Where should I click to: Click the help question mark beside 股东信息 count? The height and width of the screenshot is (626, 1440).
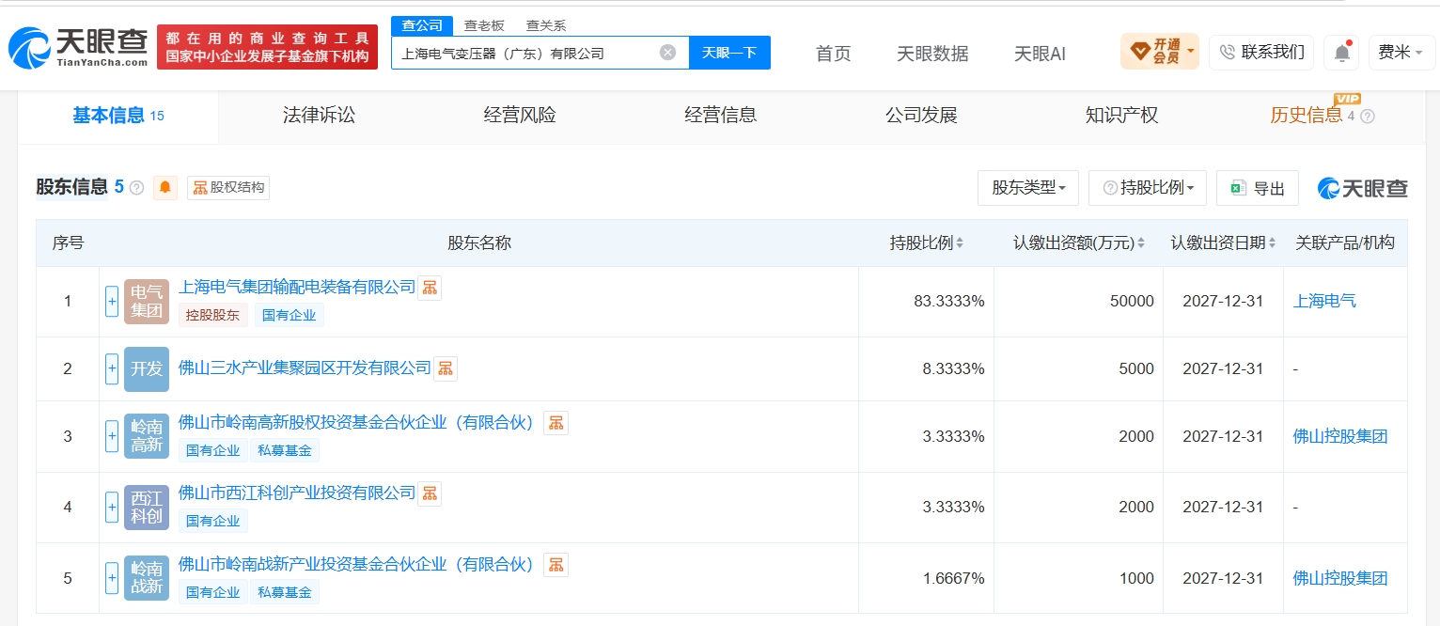(x=136, y=188)
